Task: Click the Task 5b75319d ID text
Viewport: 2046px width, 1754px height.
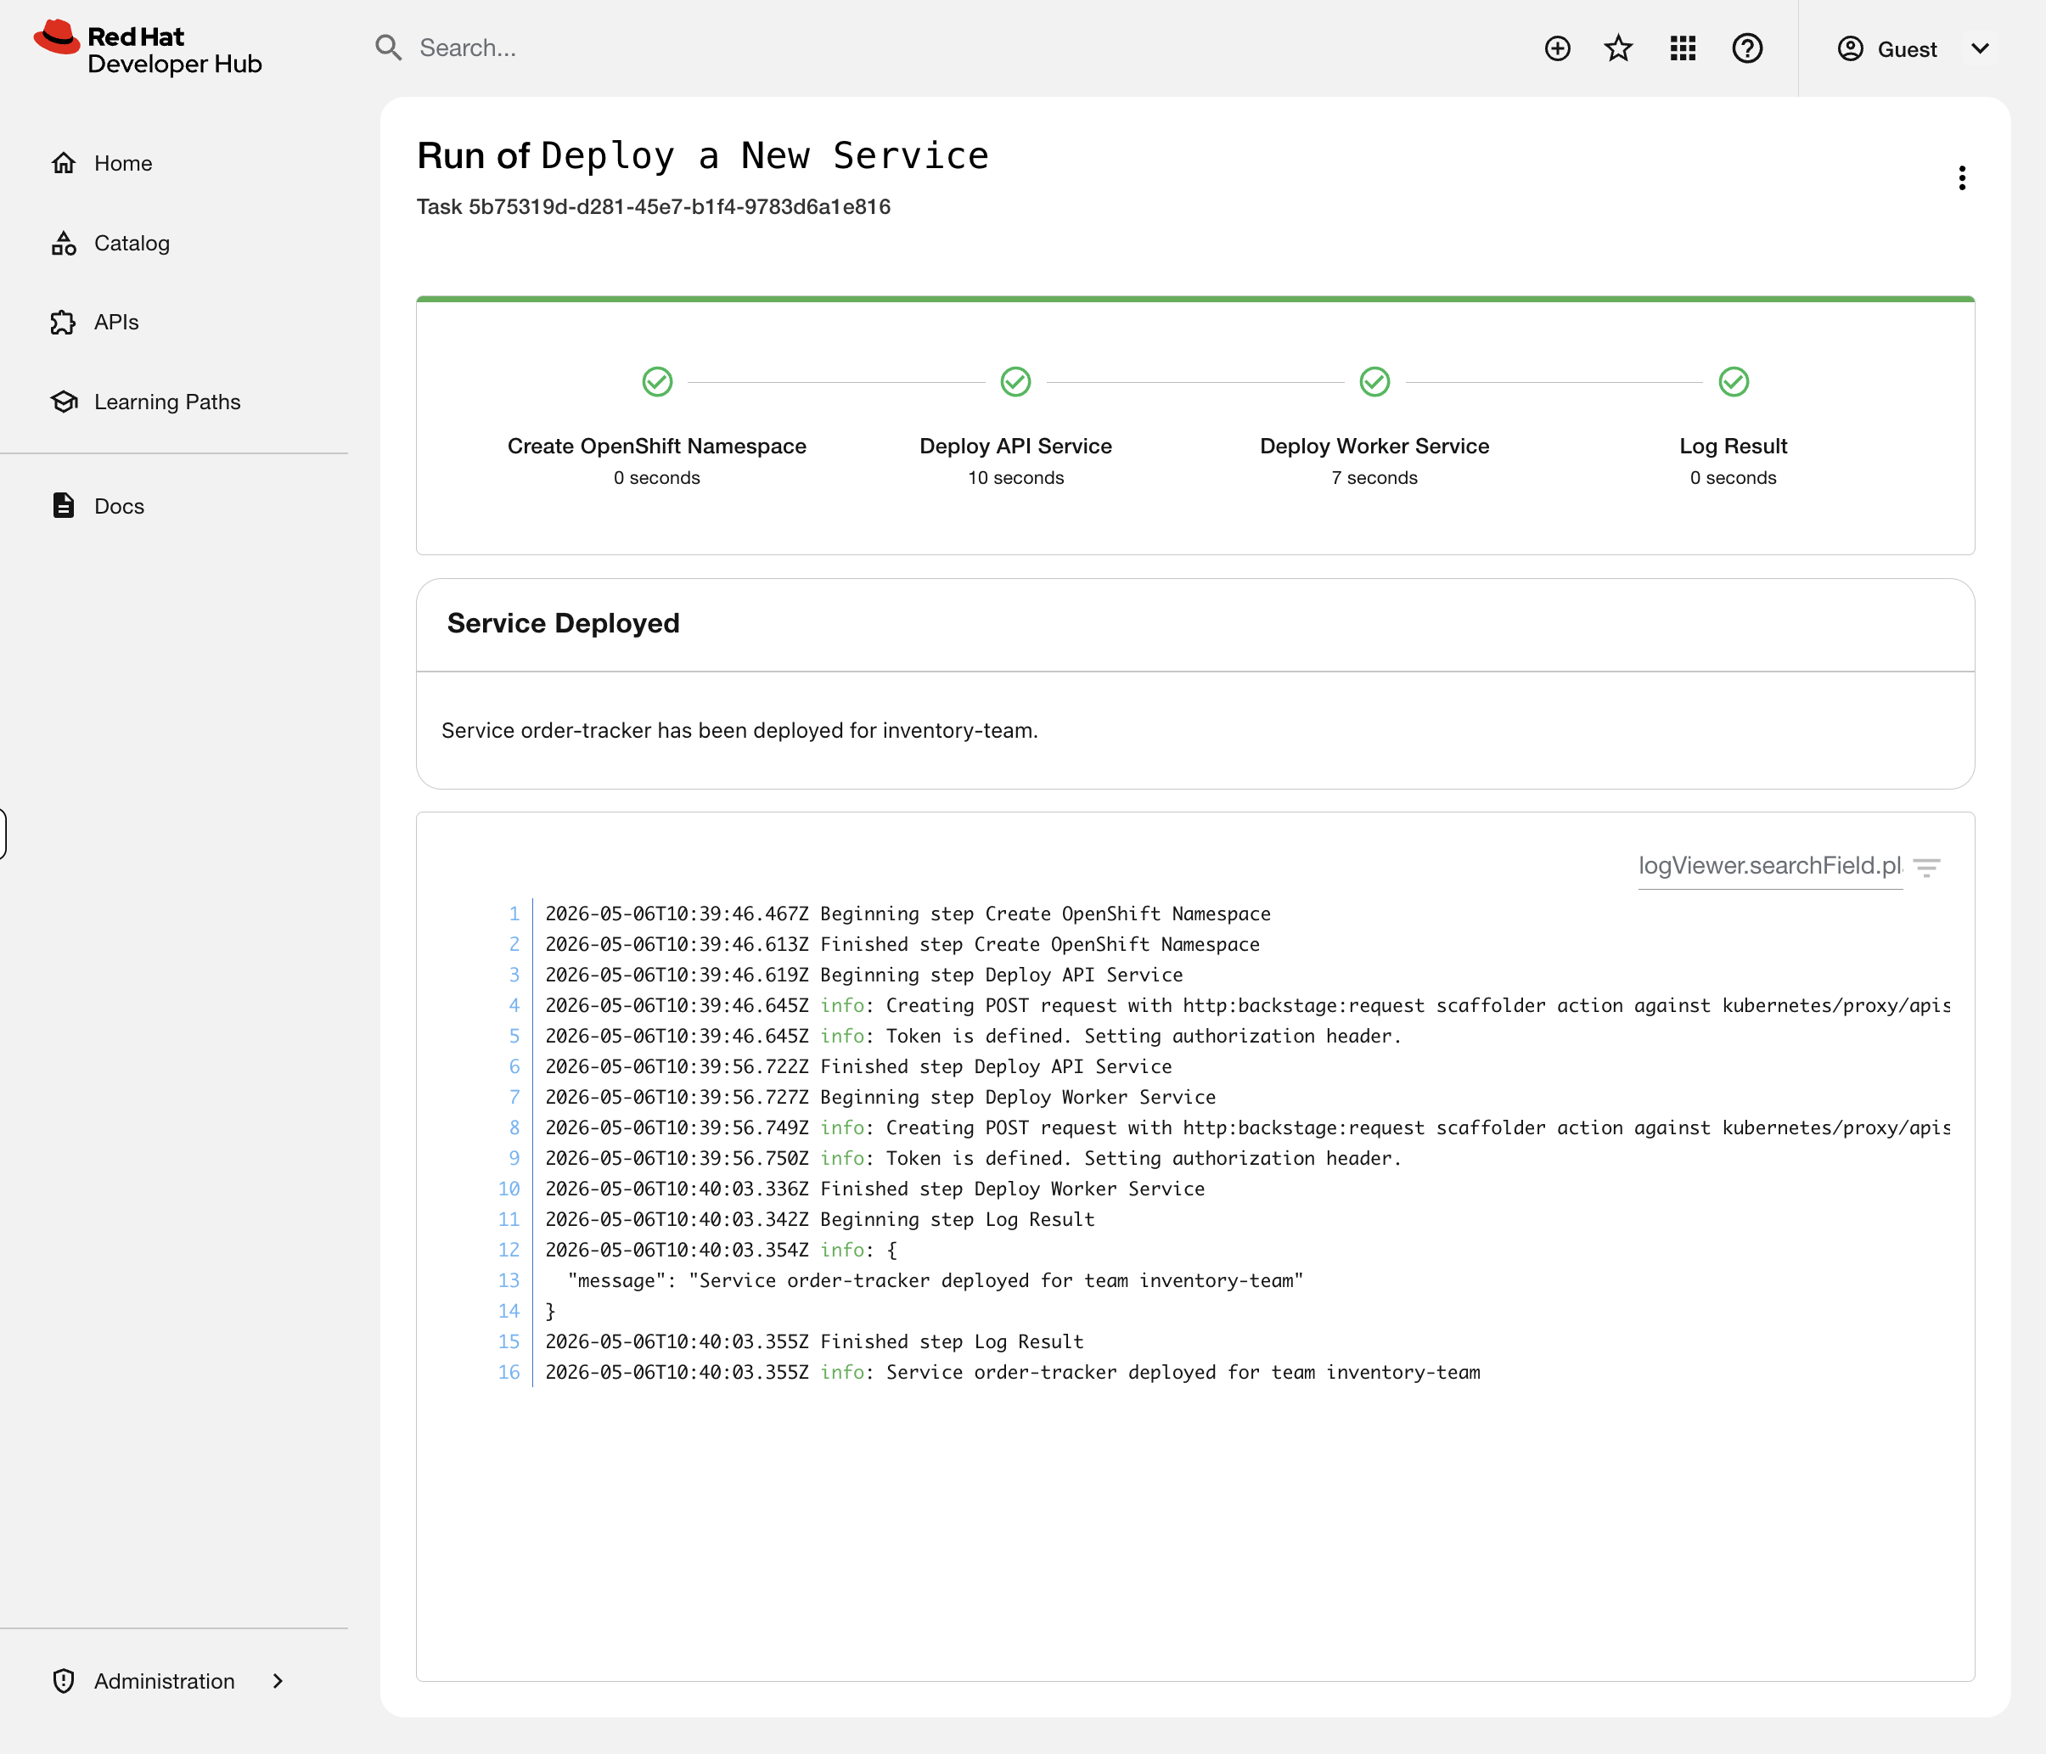Action: pos(653,206)
